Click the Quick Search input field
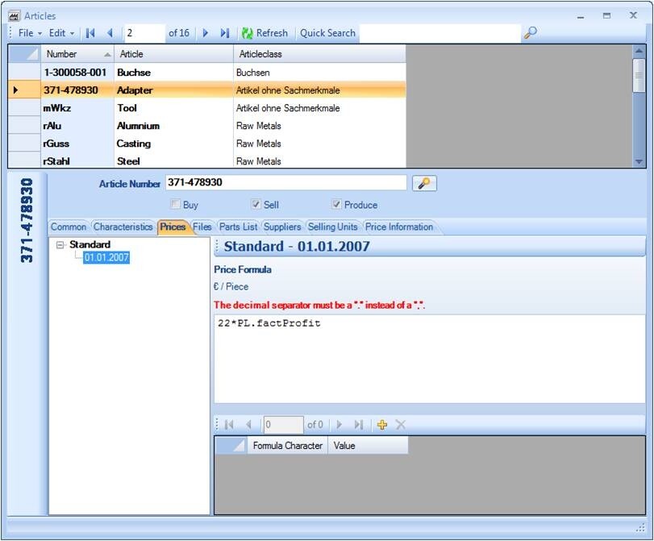 440,33
